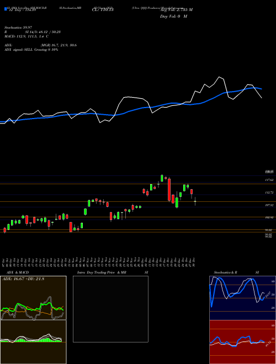
Task: Select the 'Stochastics: 59.97' reading
Action: click(18, 28)
